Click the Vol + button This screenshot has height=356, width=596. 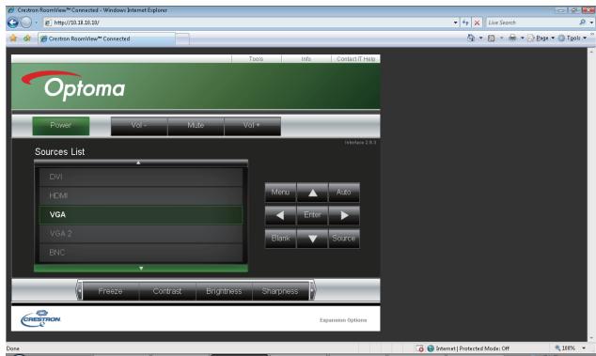tap(252, 126)
